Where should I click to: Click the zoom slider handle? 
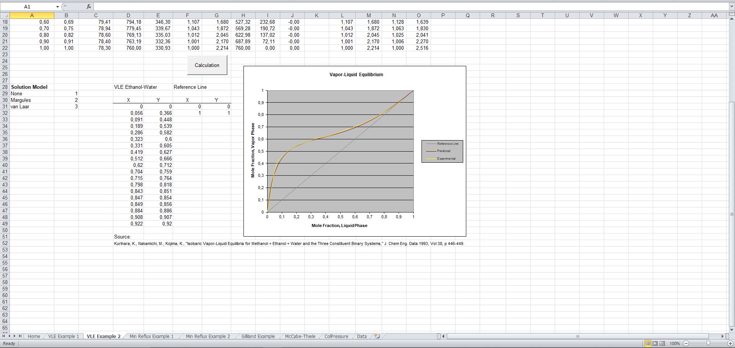coord(708,343)
